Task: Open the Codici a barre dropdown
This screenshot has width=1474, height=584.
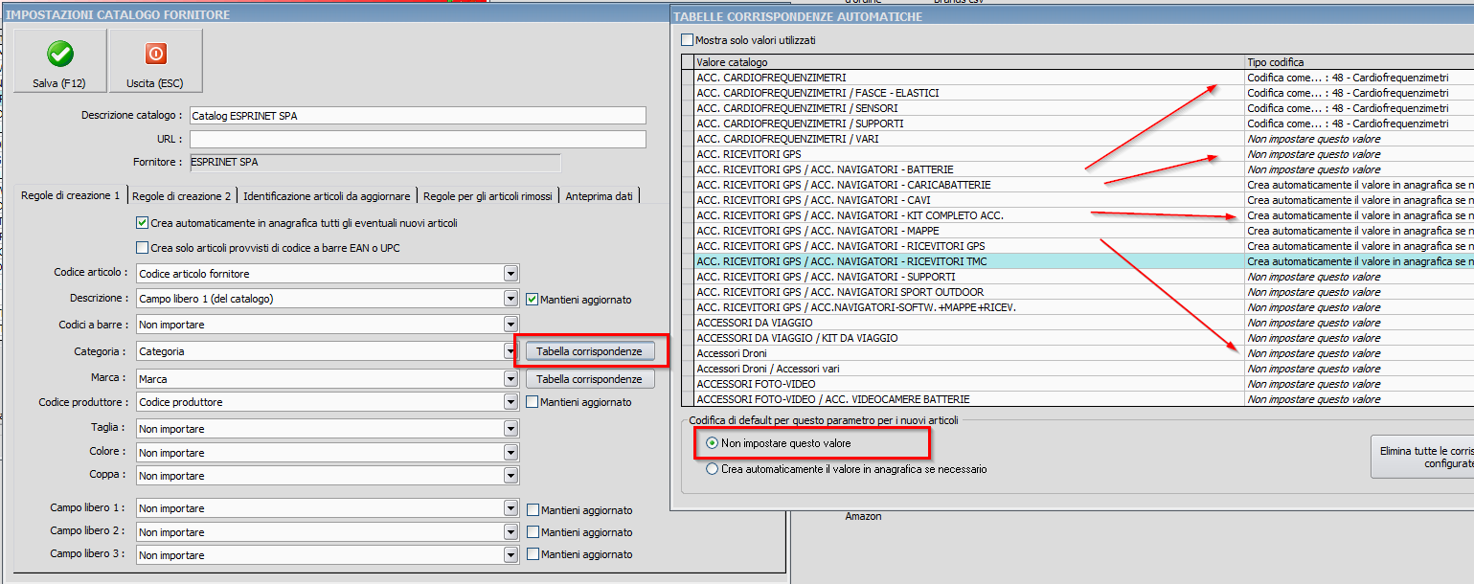Action: pyautogui.click(x=511, y=325)
